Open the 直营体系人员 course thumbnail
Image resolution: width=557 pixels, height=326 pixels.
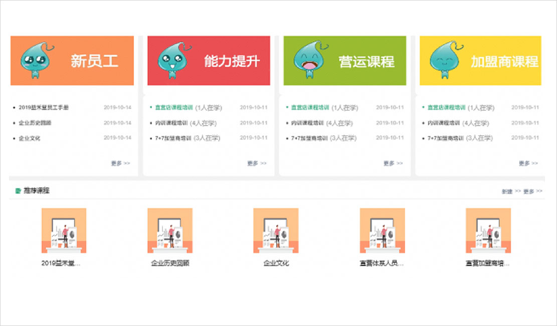[382, 231]
